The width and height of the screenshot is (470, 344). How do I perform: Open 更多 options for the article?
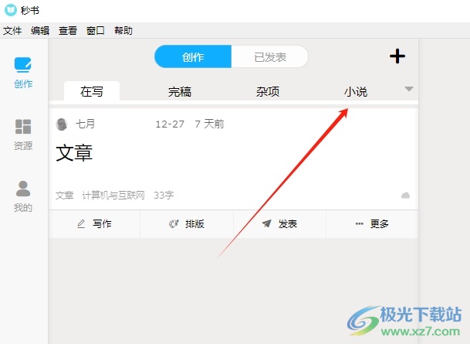[x=372, y=224]
